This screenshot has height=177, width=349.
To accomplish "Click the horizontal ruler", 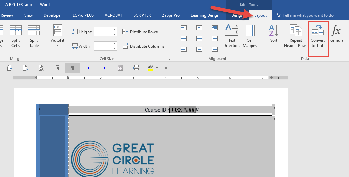I will coord(151,78).
